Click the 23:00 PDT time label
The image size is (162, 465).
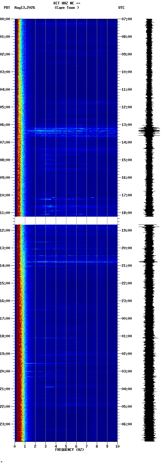click(5, 424)
